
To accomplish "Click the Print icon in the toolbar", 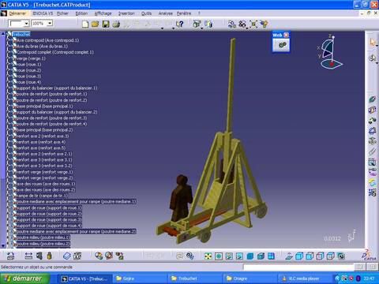I will click(x=116, y=24).
